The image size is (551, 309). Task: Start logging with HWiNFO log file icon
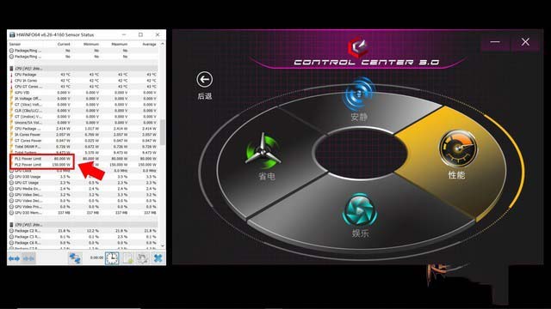pos(127,258)
